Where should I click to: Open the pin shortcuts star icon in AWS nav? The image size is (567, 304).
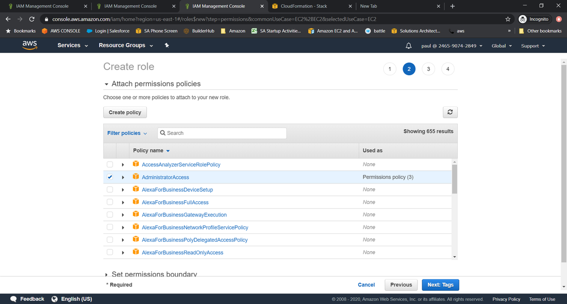click(x=167, y=45)
